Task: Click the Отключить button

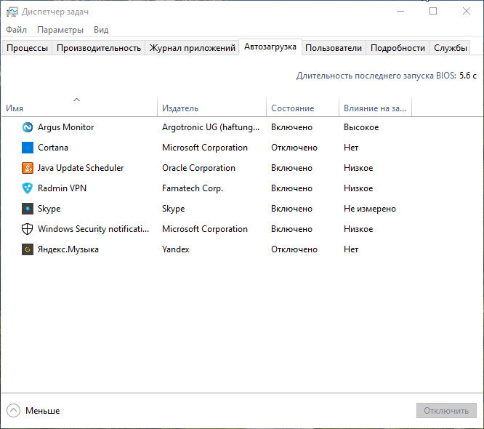Action: (446, 411)
